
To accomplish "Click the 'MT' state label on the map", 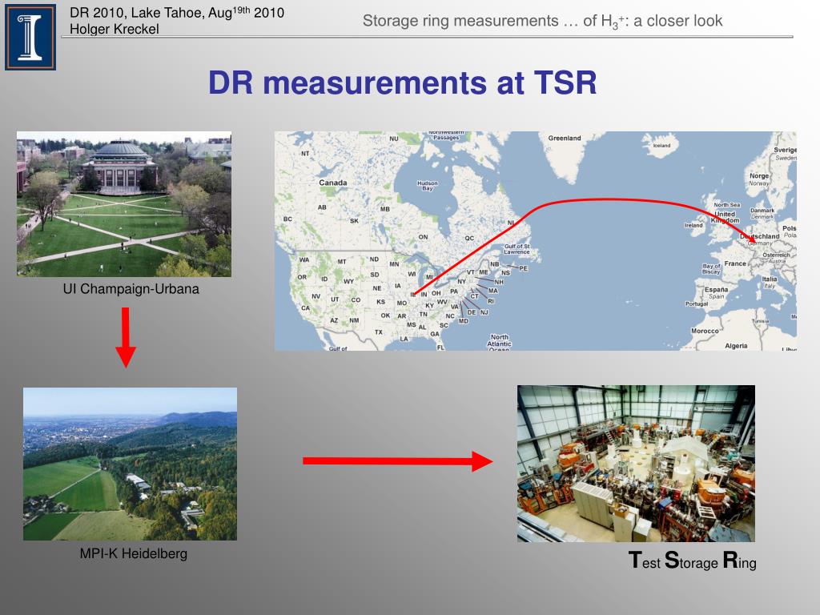I will [341, 262].
